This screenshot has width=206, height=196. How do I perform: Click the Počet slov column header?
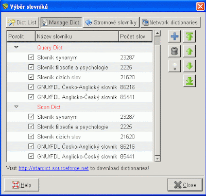[x=135, y=37]
